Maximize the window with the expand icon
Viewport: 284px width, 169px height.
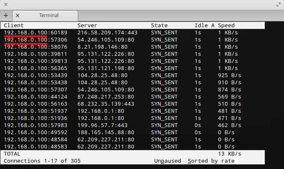pos(279,5)
